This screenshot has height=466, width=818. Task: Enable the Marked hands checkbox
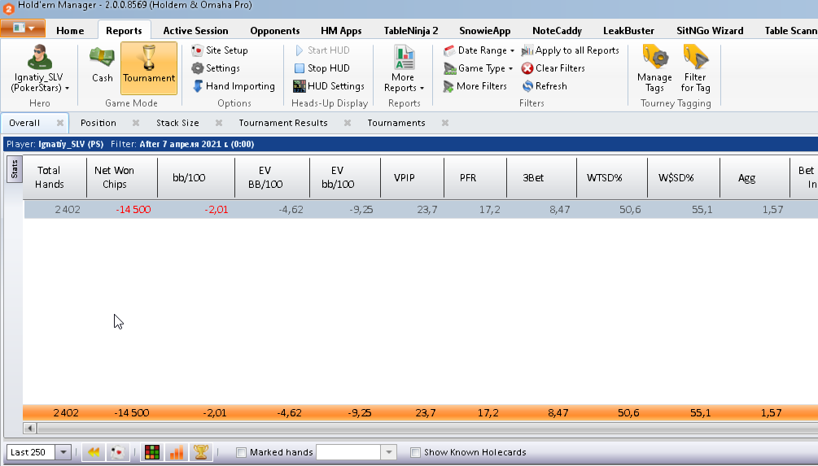(241, 452)
